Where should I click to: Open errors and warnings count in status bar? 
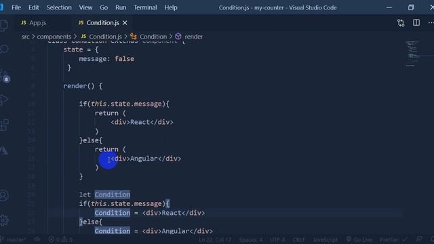click(x=60, y=239)
